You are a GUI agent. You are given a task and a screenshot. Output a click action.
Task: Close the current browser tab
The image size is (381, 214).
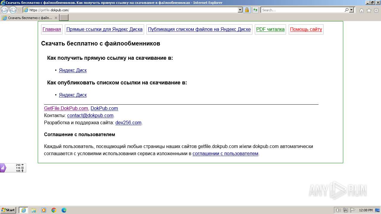[x=56, y=18]
